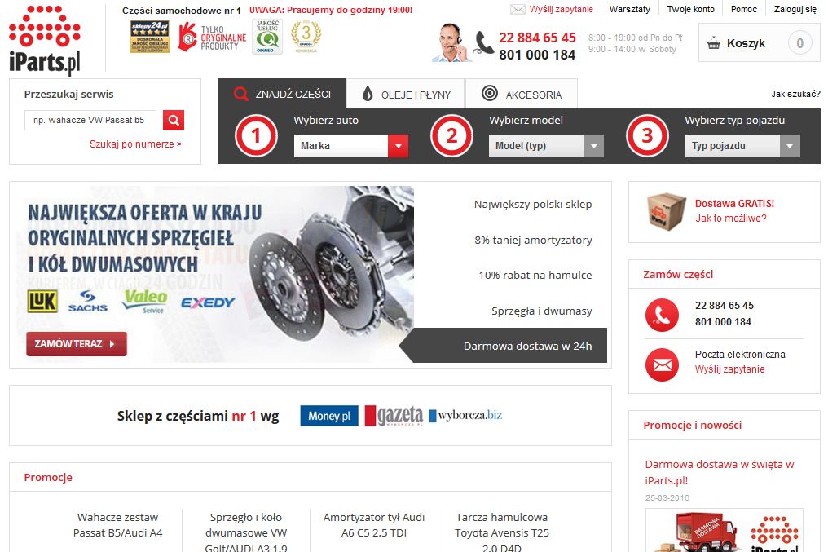Click the gazeta logo
Viewport: 828px width, 552px height.
[394, 416]
